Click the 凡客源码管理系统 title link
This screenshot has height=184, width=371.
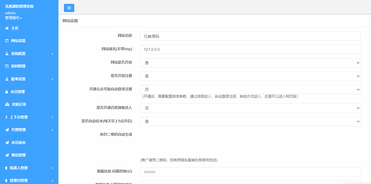click(x=19, y=7)
